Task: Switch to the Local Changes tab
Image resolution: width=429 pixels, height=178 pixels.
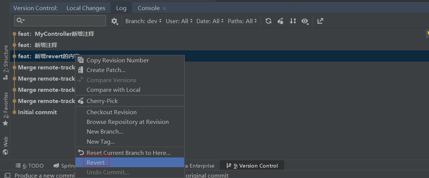Action: click(x=86, y=8)
